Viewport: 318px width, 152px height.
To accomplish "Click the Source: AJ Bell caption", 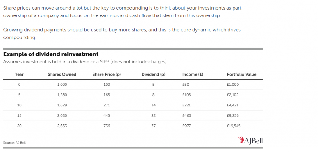I will click(x=15, y=143).
